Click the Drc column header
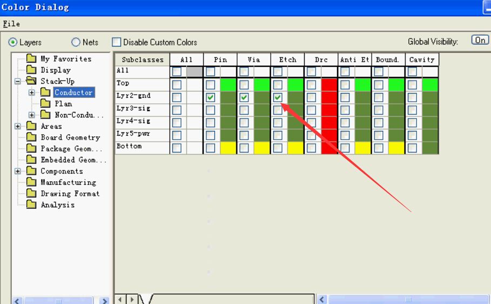This screenshot has width=491, height=304. click(x=321, y=60)
